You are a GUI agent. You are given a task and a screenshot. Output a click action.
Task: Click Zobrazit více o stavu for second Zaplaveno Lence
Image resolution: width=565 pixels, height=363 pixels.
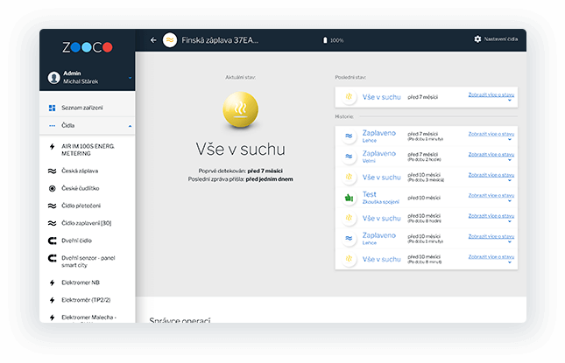click(491, 236)
